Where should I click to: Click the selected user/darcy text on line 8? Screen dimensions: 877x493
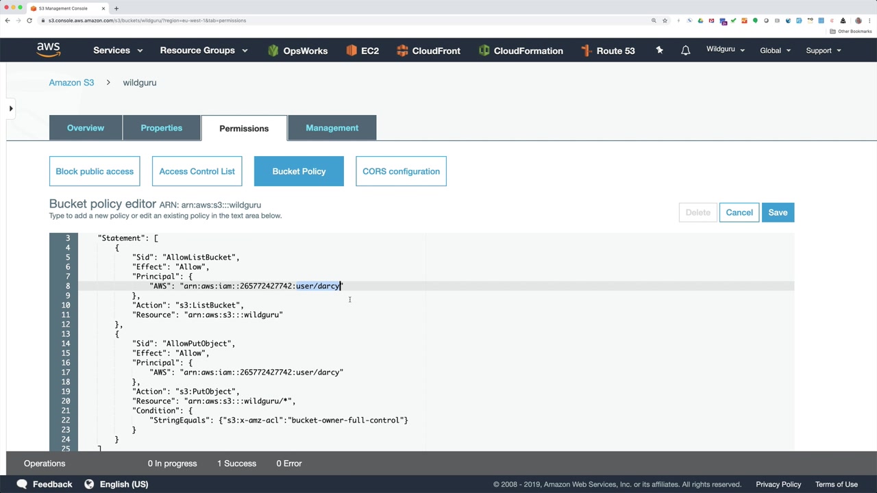(x=318, y=286)
